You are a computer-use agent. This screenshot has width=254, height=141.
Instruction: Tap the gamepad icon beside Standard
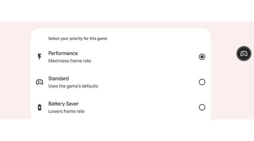tap(40, 82)
